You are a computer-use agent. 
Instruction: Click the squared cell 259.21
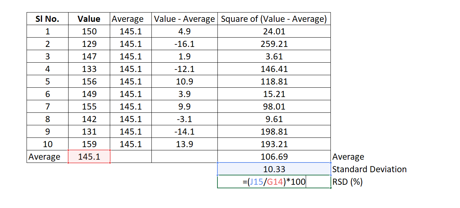pyautogui.click(x=274, y=44)
